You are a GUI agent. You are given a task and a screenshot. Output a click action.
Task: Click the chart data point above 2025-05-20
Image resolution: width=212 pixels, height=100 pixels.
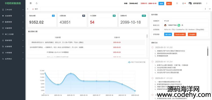pyautogui.click(x=135, y=91)
